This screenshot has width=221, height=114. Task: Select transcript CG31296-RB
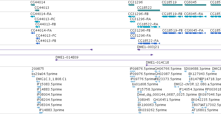pos(131,17)
